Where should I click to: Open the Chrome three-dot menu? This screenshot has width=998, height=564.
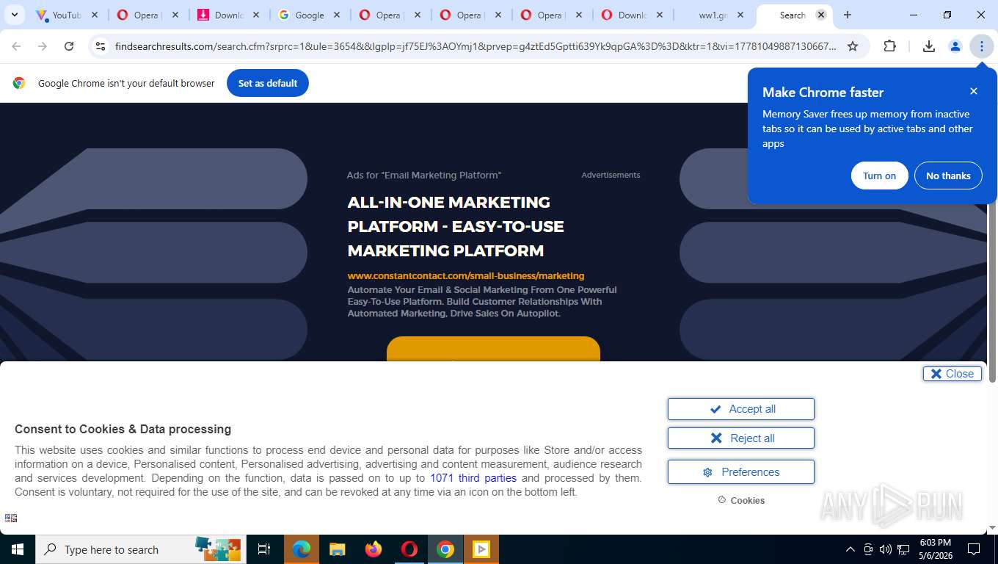pyautogui.click(x=981, y=46)
